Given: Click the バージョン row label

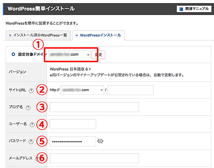Looking at the screenshot, I should [17, 72].
